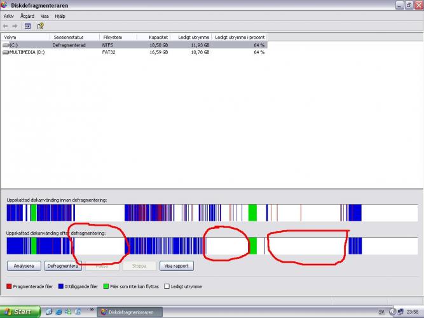
Task: Open the Åtgärd menu
Action: tap(27, 16)
